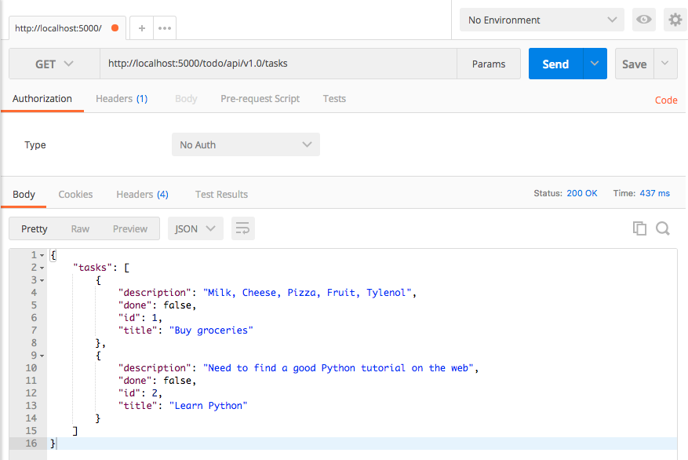Toggle line wrap icon in response toolbar
Viewport: 688px width, 460px height.
pos(242,228)
